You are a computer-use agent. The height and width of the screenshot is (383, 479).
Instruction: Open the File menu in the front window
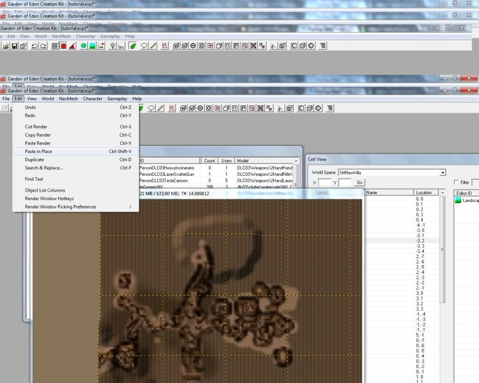6,99
